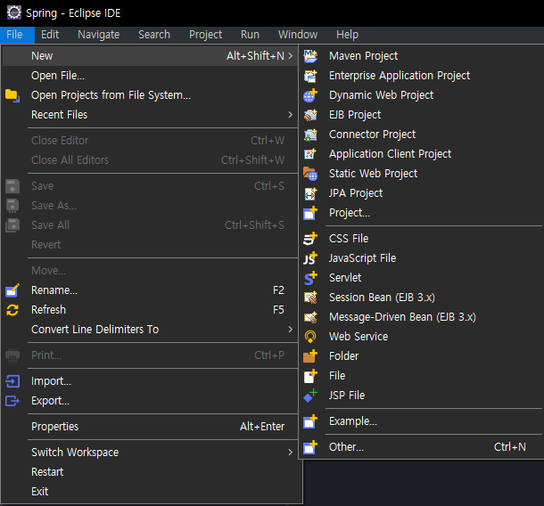Click the EJB Project icon
The width and height of the screenshot is (544, 506).
click(x=310, y=115)
